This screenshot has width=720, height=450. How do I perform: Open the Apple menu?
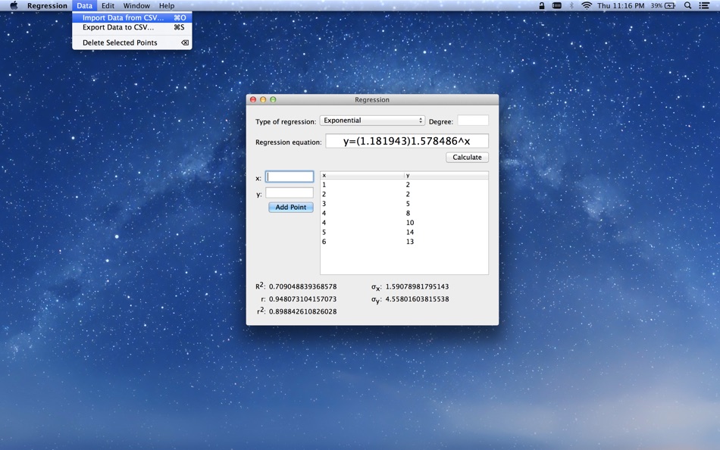pyautogui.click(x=14, y=5)
